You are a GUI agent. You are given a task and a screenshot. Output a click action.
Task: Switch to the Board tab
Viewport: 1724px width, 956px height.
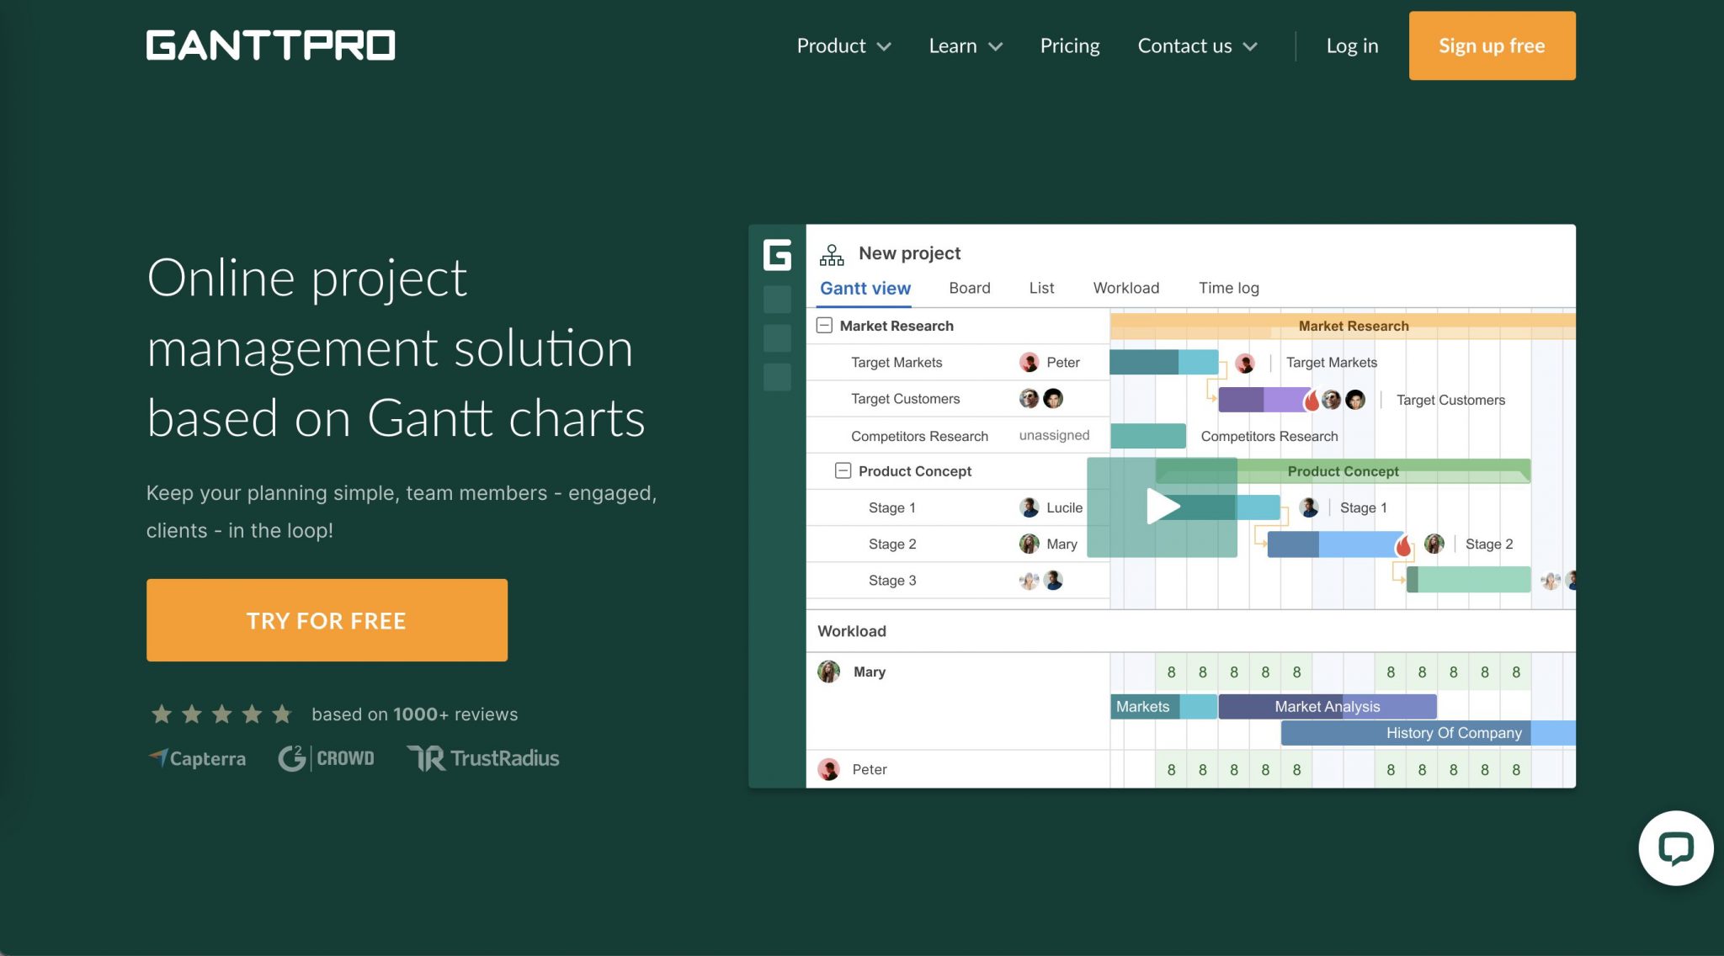point(970,288)
